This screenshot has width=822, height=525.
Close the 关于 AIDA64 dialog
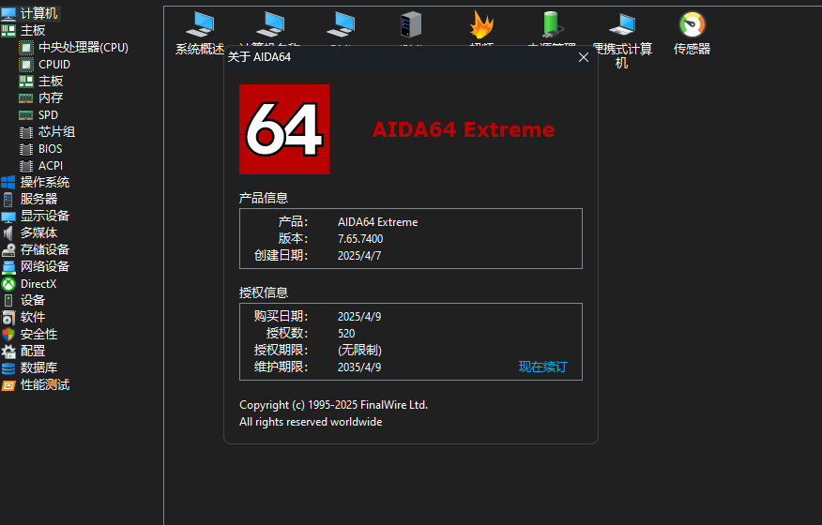[584, 57]
